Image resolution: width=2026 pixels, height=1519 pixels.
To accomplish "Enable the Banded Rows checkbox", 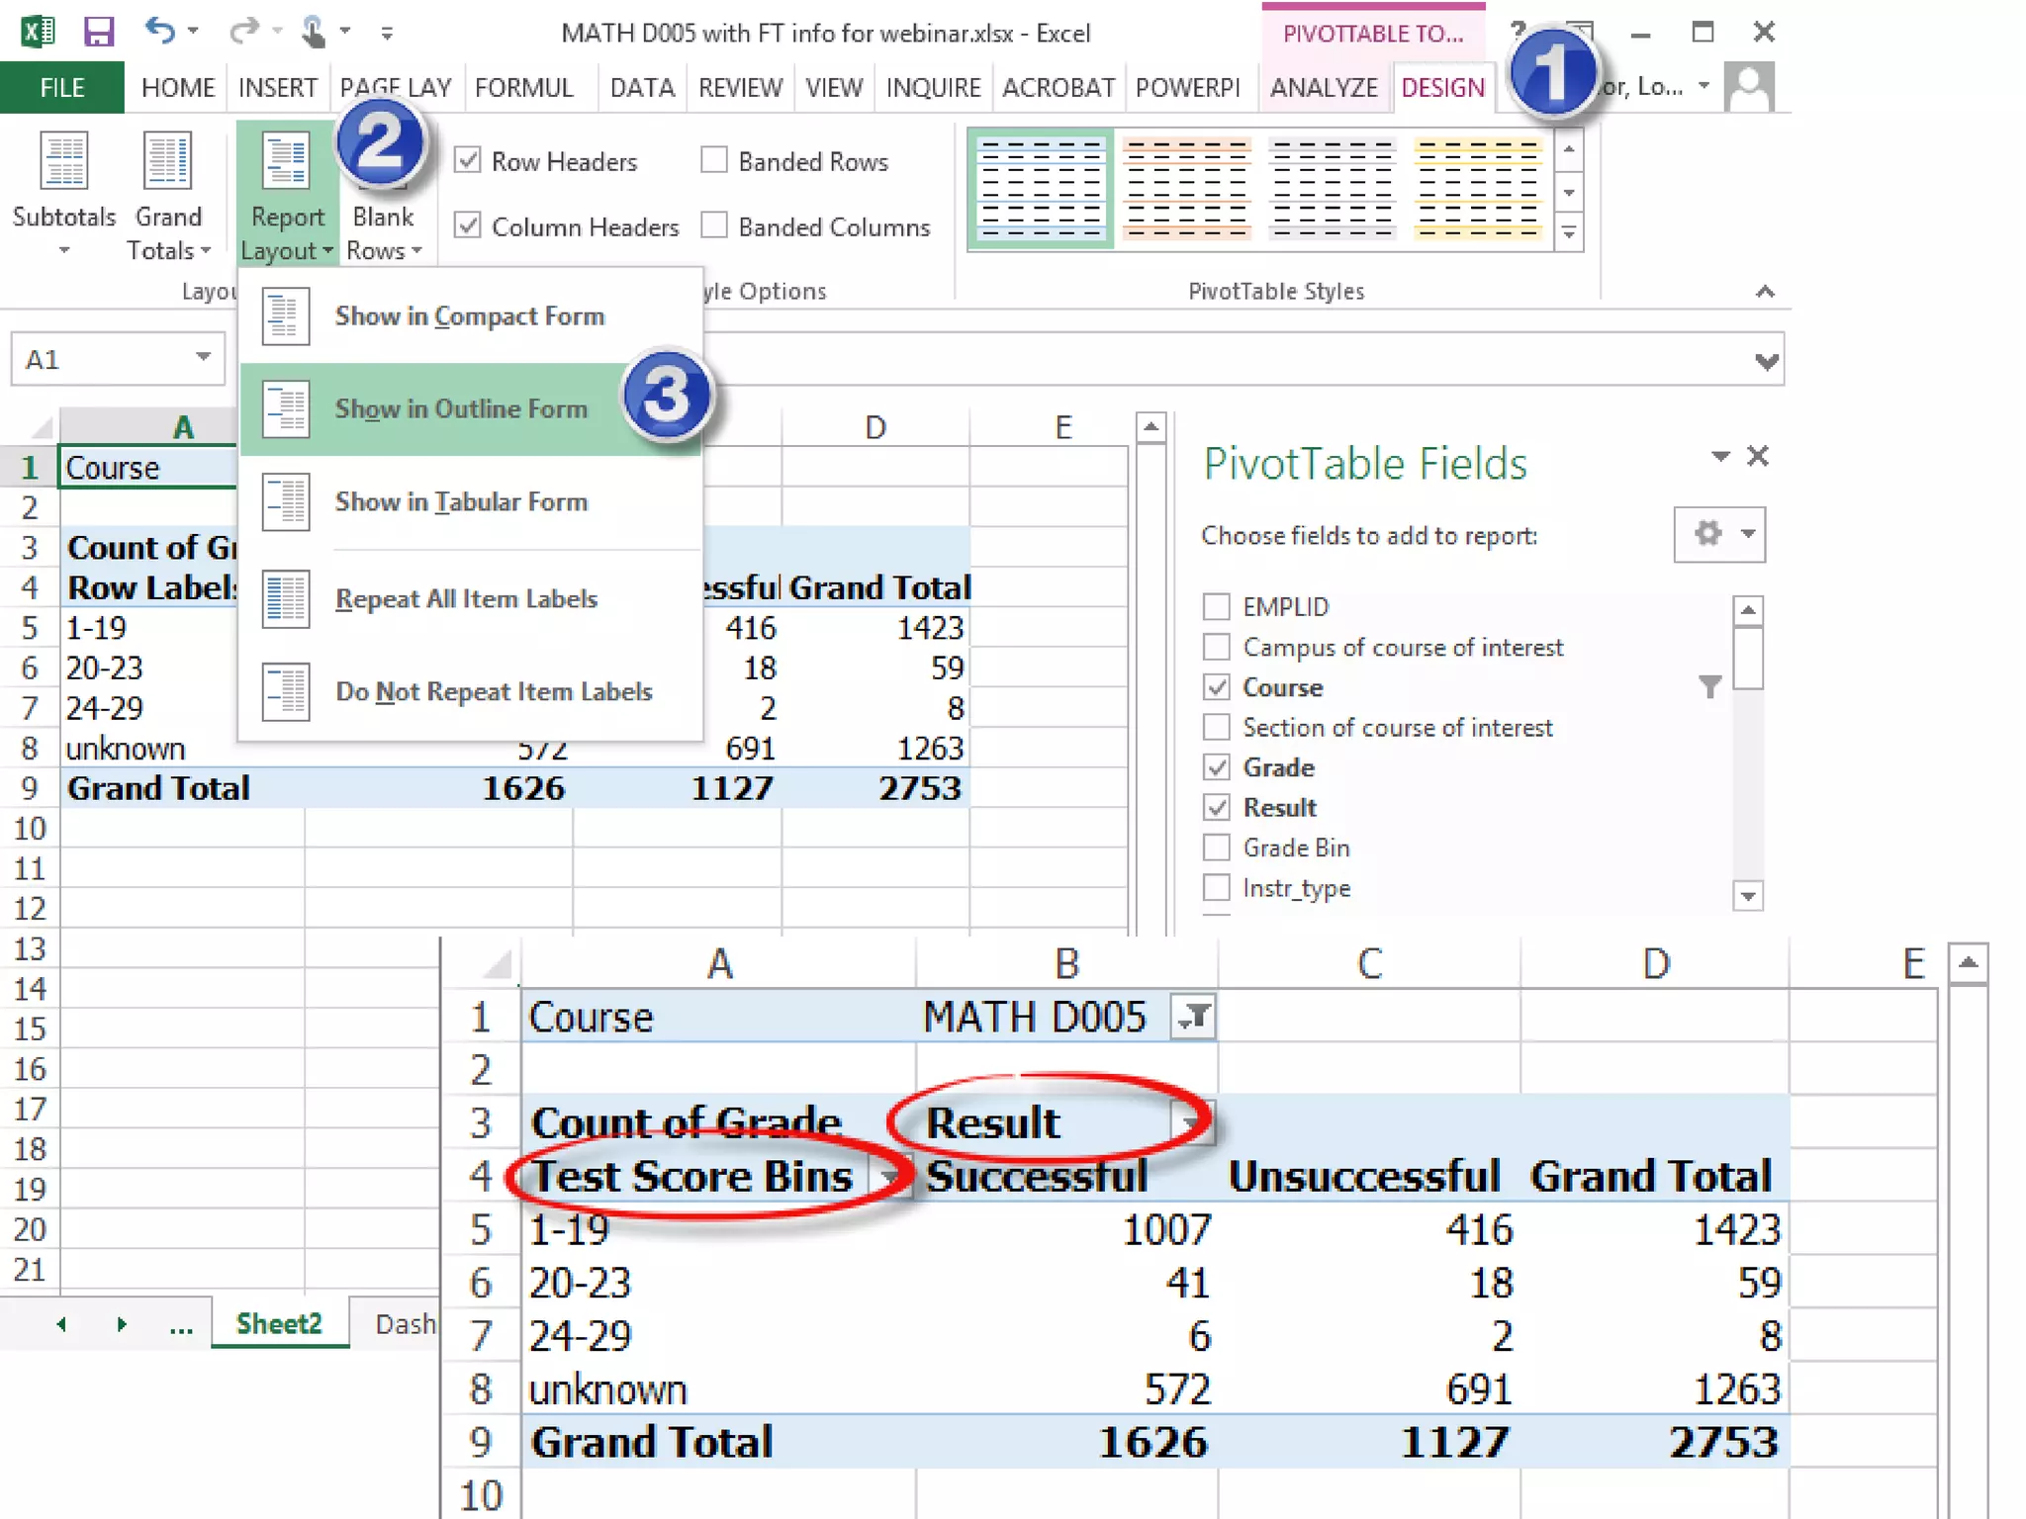I will point(714,160).
